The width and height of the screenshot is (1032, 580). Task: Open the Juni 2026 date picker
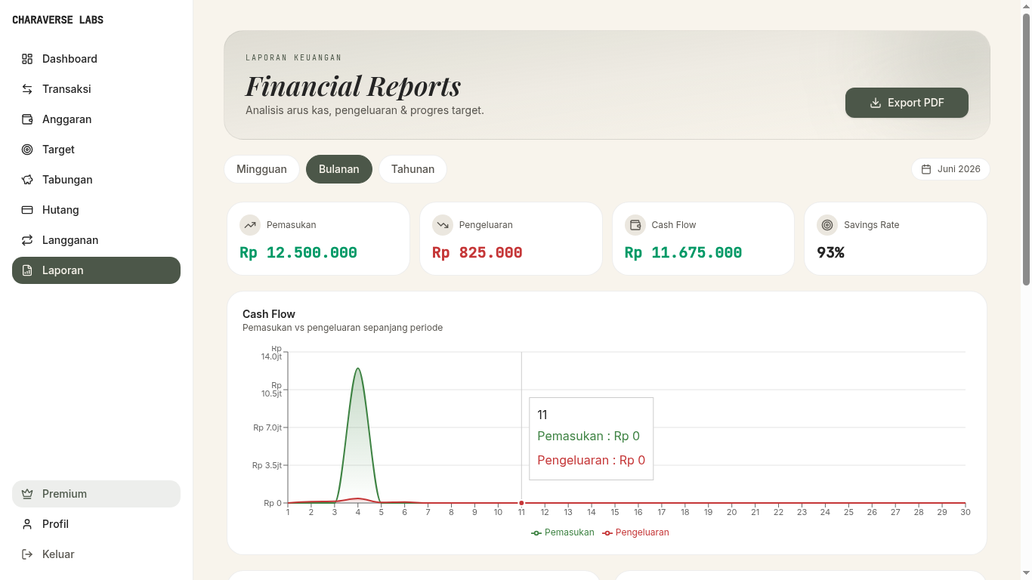tap(950, 169)
